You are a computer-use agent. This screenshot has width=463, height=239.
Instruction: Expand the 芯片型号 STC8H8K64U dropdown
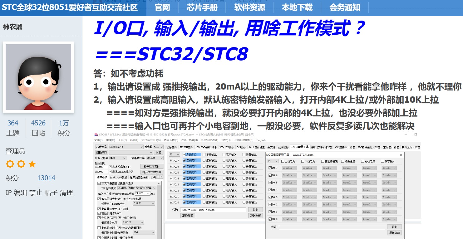coord(126,147)
